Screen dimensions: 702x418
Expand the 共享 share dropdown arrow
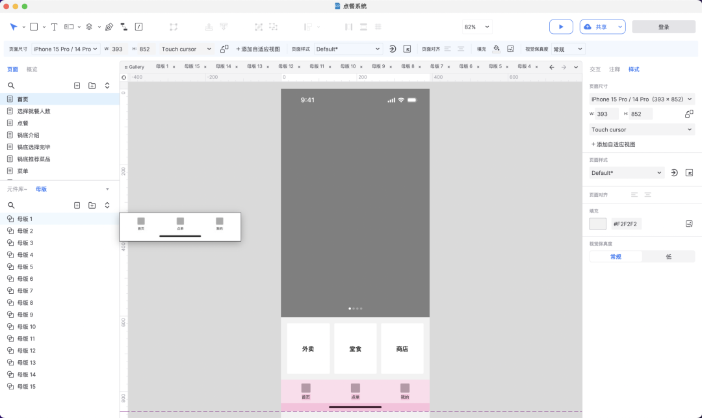click(x=620, y=27)
